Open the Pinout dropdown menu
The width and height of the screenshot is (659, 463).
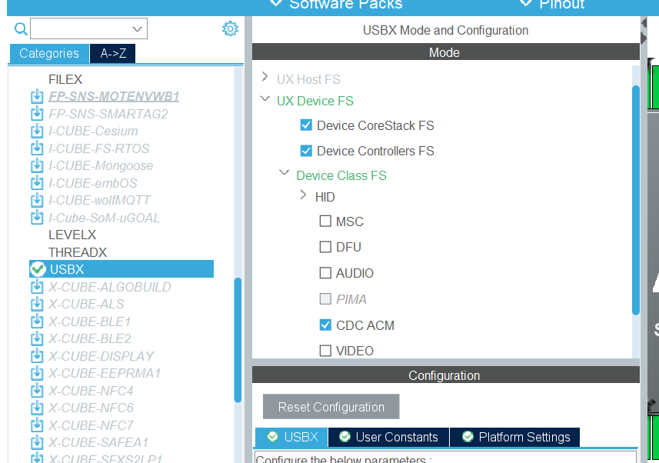tap(552, 4)
